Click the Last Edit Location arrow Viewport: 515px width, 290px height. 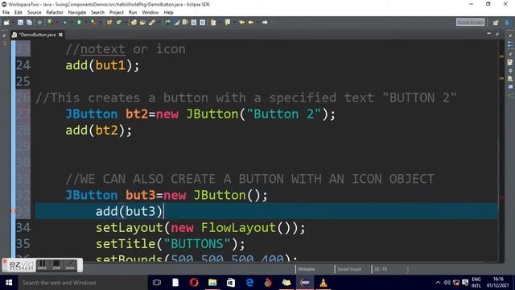[x=241, y=23]
